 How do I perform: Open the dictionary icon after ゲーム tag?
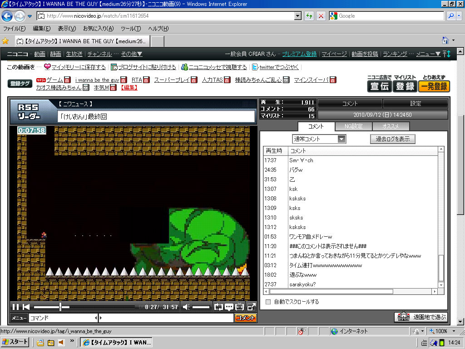coord(67,80)
